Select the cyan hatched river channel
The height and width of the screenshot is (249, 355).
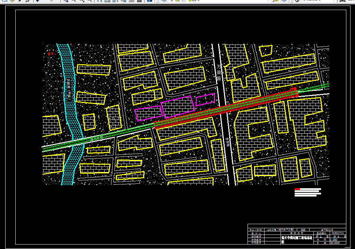click(71, 114)
